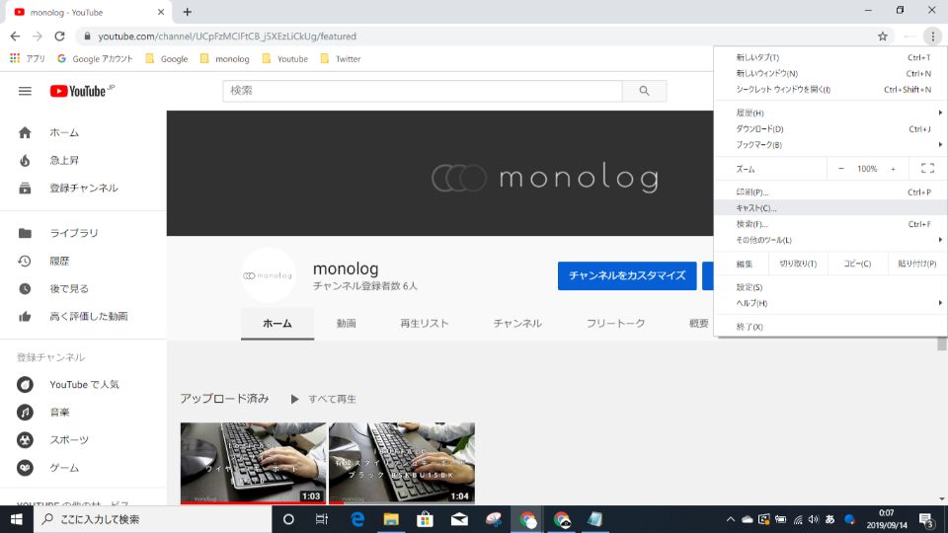This screenshot has width=948, height=533.
Task: Open the 1:03 keyboard video thumbnail
Action: (x=254, y=463)
